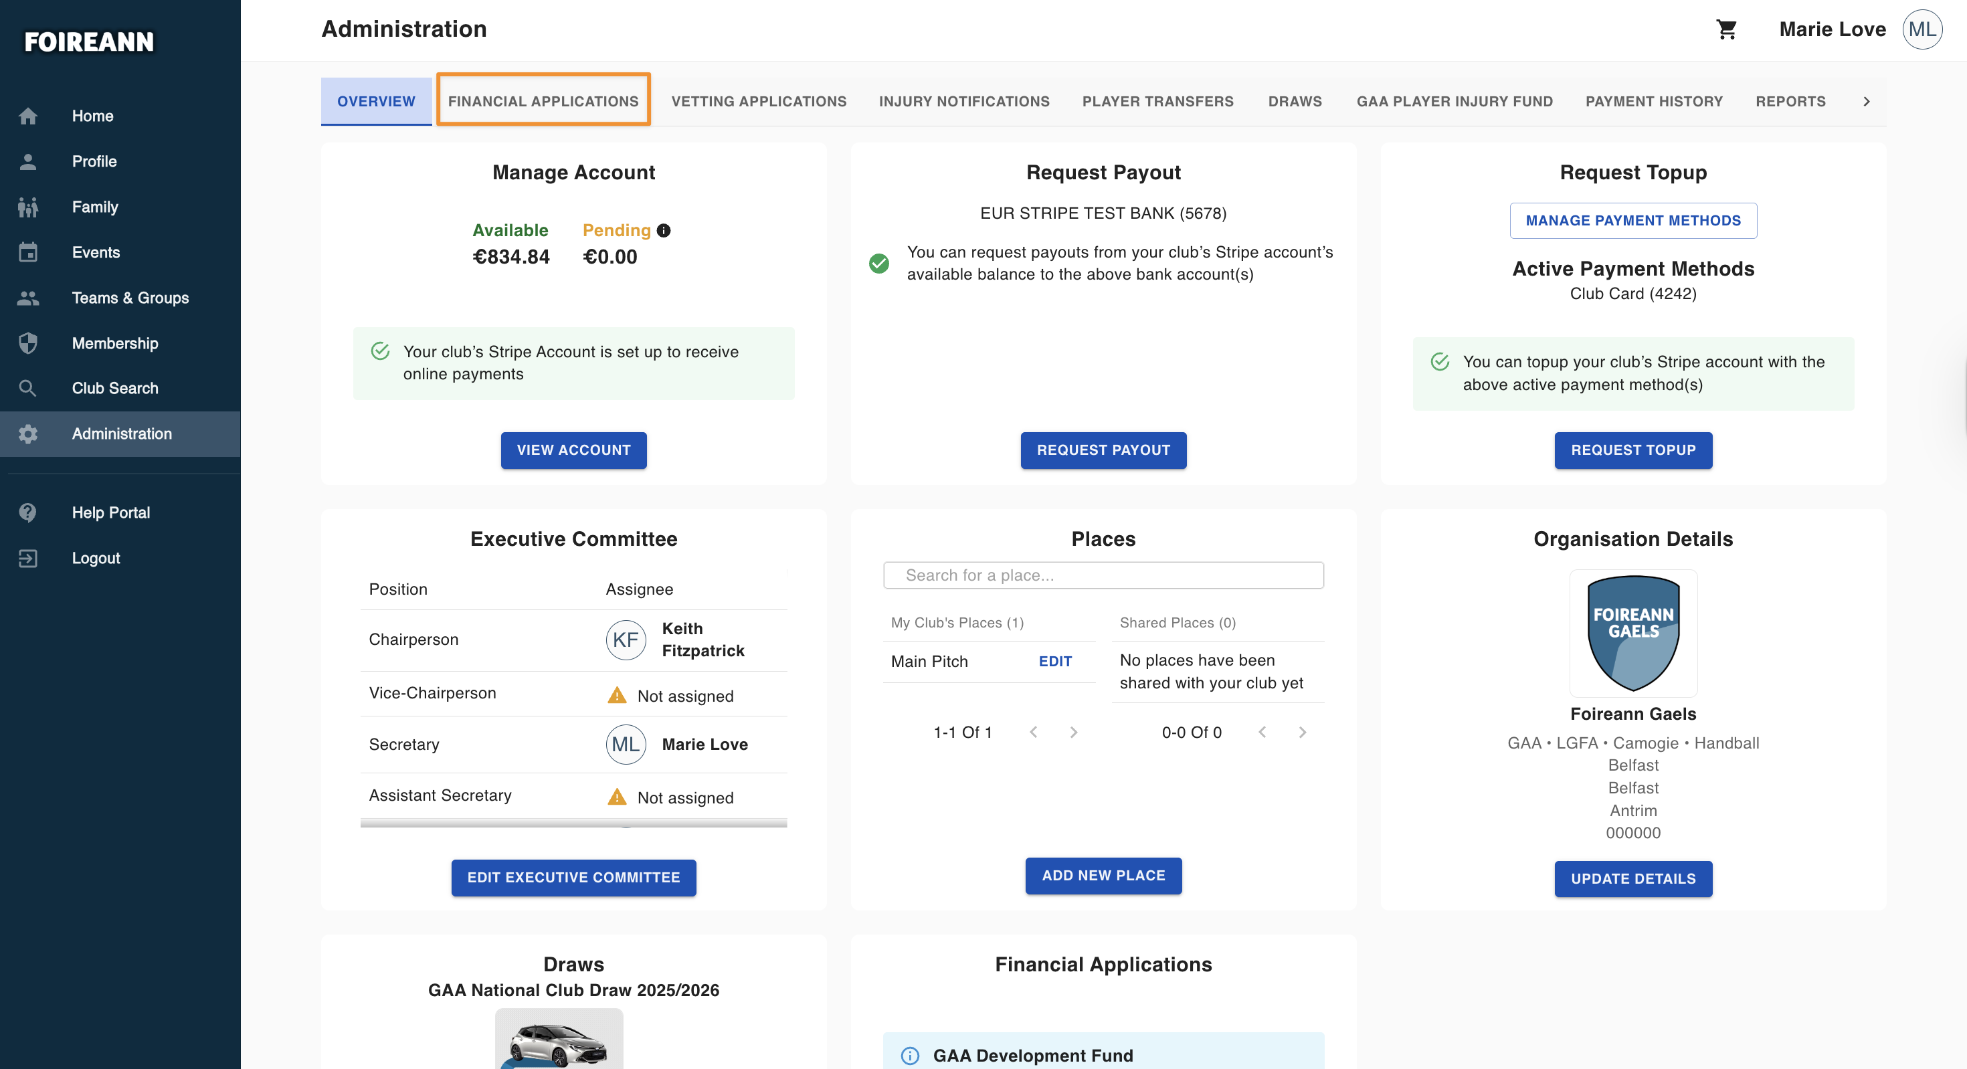Click the Events calendar icon

click(x=28, y=252)
